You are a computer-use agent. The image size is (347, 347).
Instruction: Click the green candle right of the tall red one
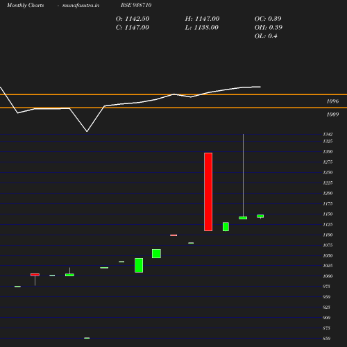[226, 226]
